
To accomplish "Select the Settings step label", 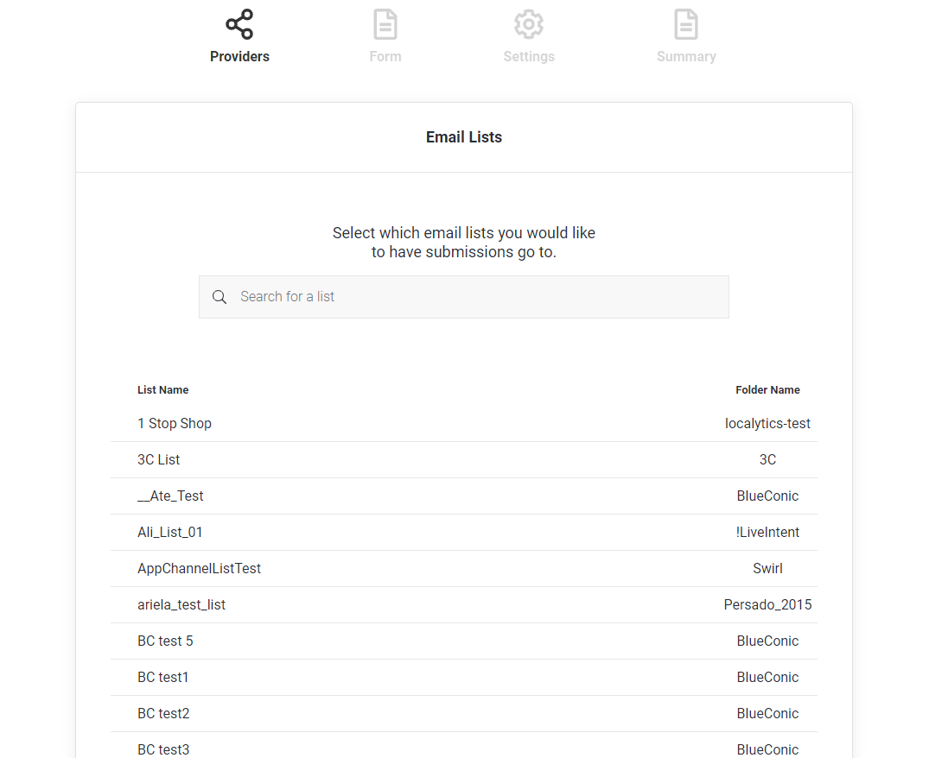I will [x=528, y=56].
